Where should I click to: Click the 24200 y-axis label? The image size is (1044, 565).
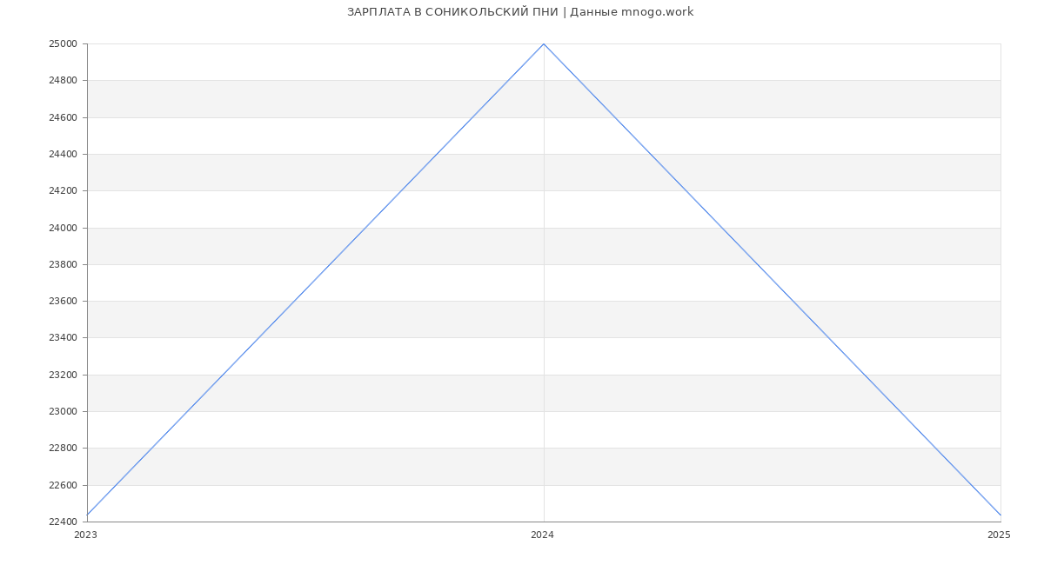[x=63, y=191]
